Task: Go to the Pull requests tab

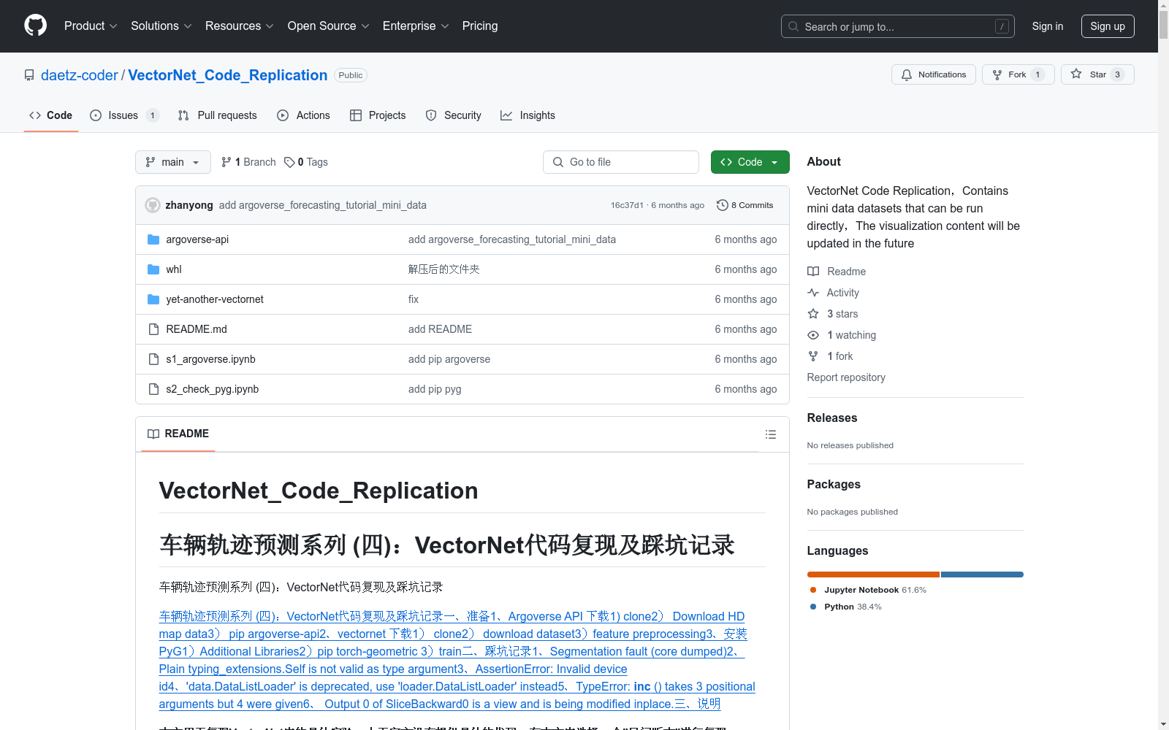Action: click(x=218, y=115)
